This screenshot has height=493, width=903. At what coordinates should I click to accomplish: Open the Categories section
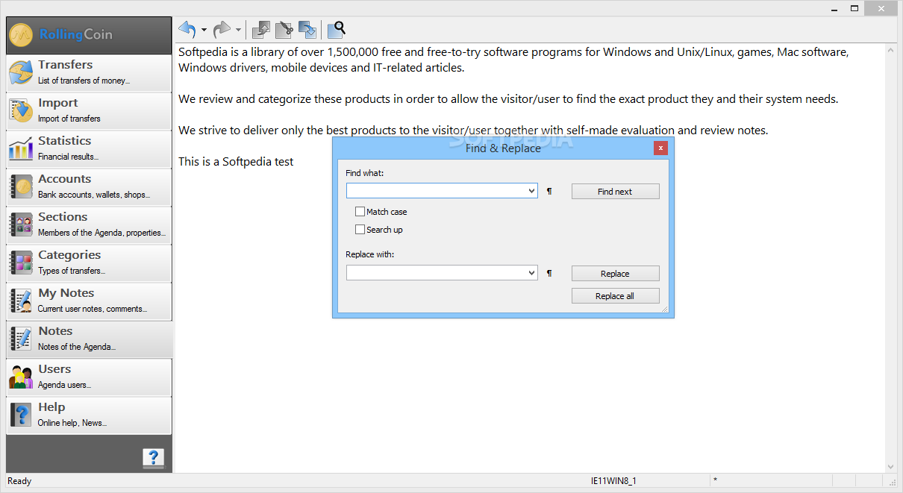pyautogui.click(x=89, y=263)
